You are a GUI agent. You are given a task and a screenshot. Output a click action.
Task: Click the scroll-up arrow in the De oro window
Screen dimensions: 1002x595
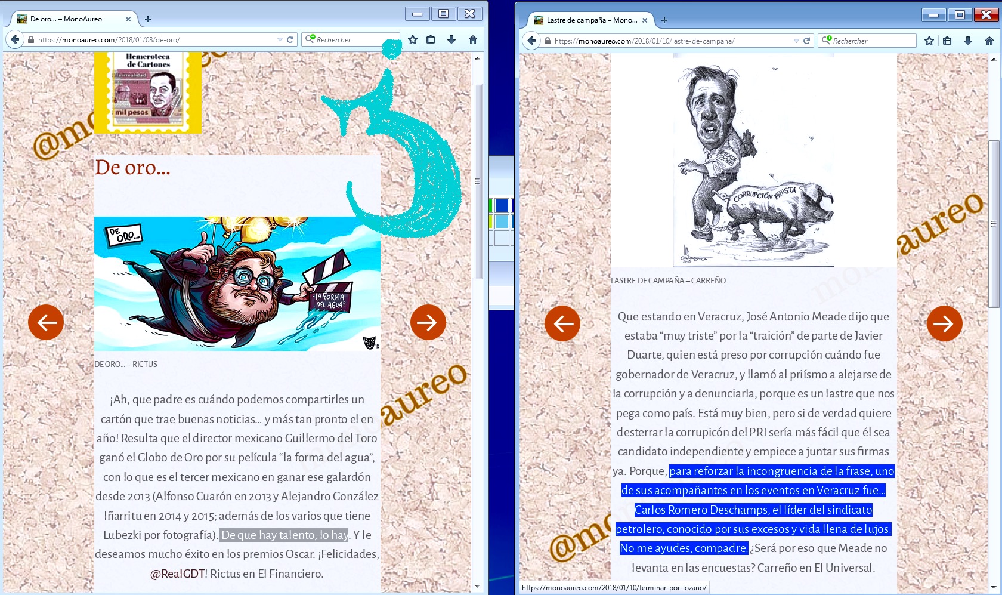point(477,58)
